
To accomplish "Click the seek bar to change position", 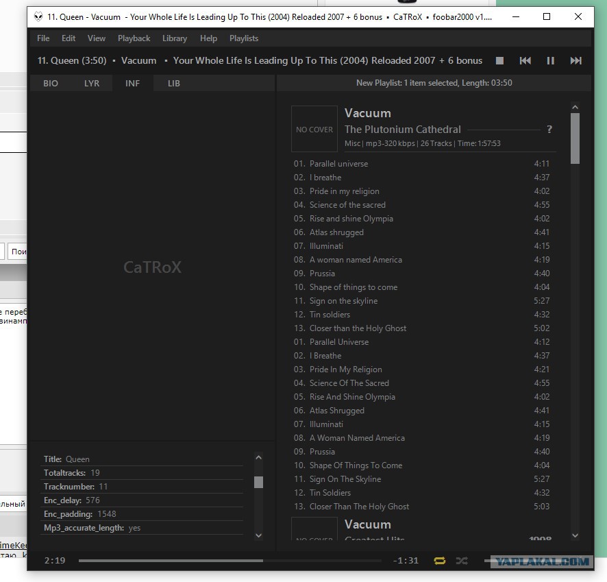I will (230, 560).
